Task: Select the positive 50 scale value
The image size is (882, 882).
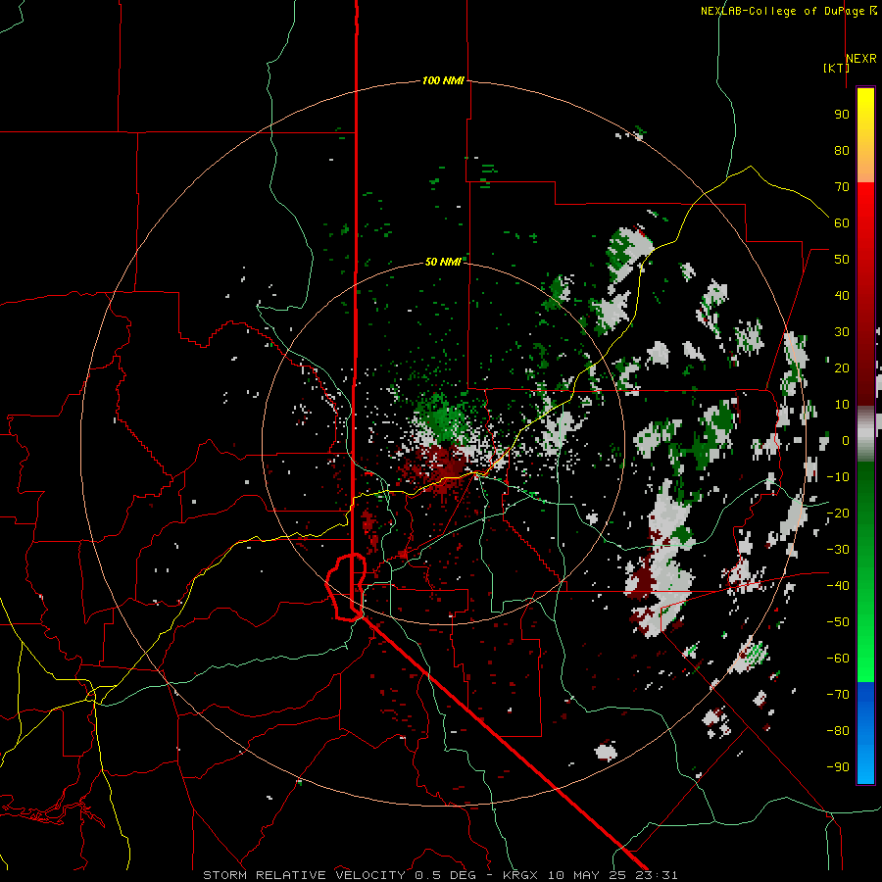Action: pos(842,260)
